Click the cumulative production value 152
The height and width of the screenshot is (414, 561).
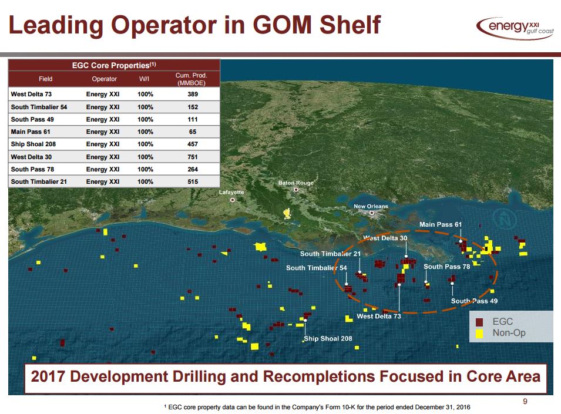(193, 107)
